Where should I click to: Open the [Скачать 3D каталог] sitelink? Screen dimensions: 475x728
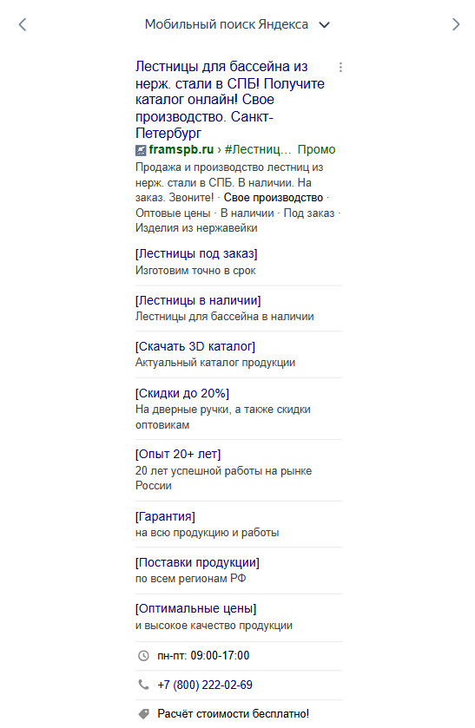[x=195, y=346]
